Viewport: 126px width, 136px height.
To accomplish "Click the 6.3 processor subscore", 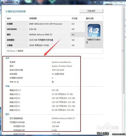I will 73,24.
